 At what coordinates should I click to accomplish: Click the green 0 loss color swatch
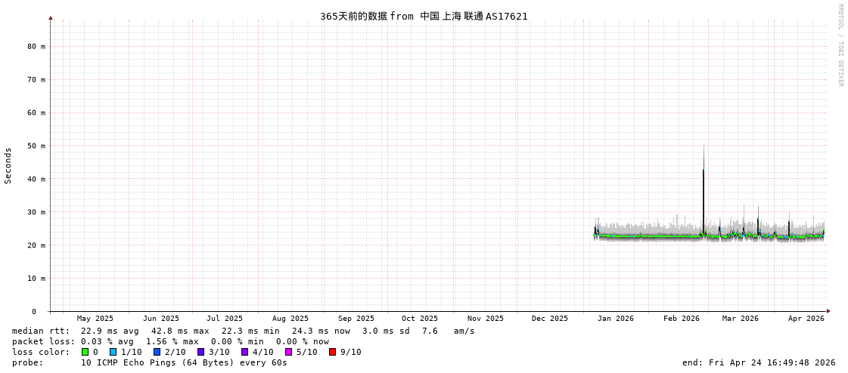tap(85, 352)
